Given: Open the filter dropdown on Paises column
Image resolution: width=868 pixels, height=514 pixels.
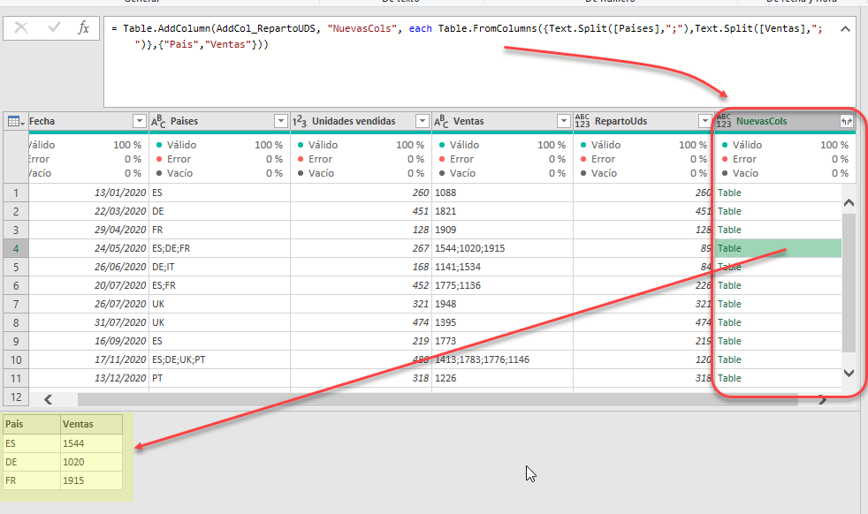Looking at the screenshot, I should click(x=281, y=120).
